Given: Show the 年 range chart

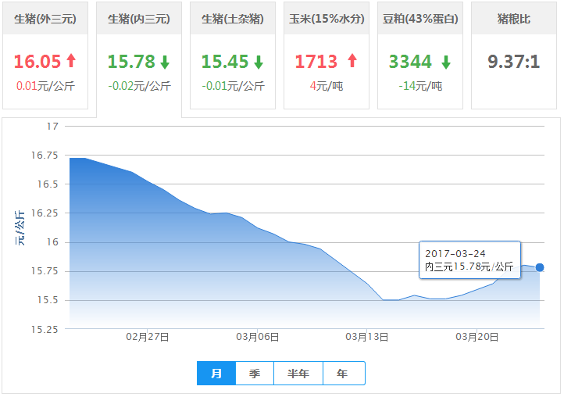Looking at the screenshot, I should pyautogui.click(x=343, y=374).
